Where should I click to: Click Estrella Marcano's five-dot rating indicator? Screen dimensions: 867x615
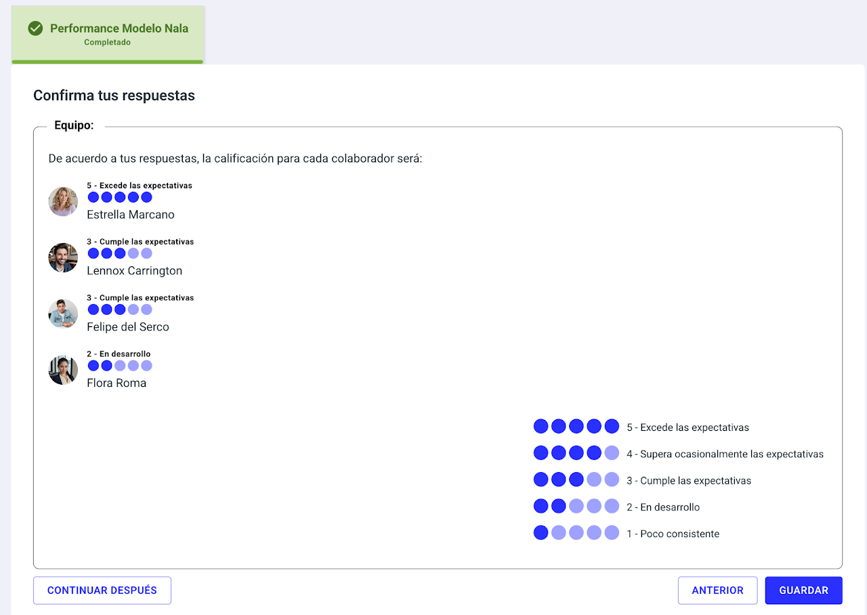click(120, 197)
